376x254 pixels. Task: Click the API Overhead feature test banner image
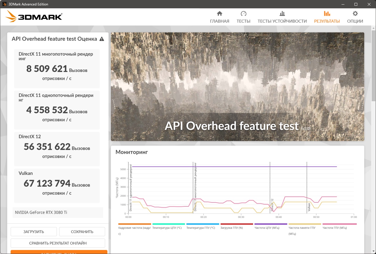point(238,87)
